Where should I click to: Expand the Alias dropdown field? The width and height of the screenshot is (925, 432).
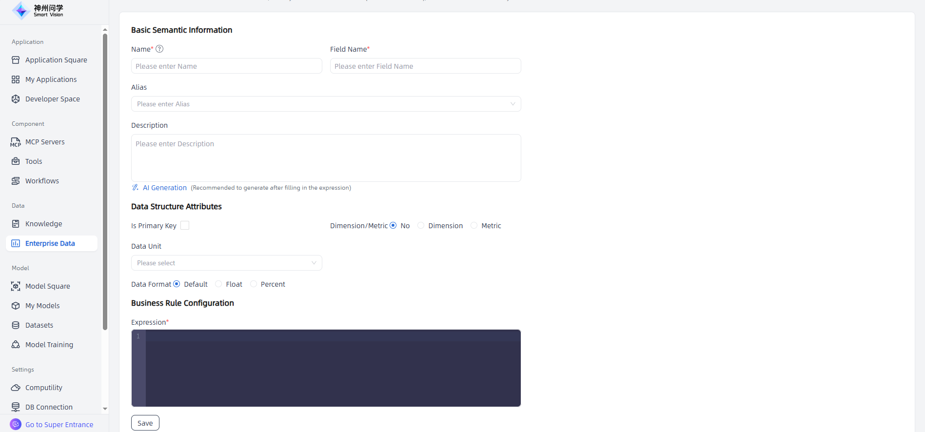[x=326, y=104]
